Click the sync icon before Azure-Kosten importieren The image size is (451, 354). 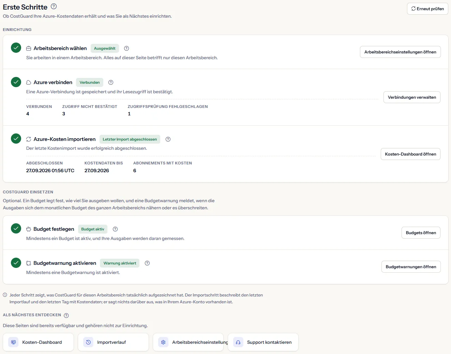(x=29, y=139)
